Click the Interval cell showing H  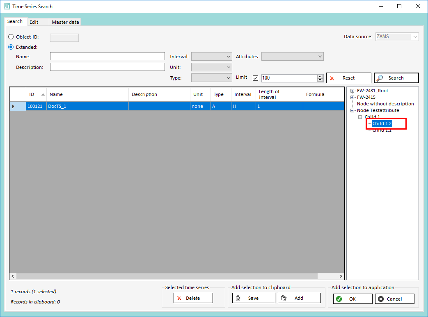pos(243,106)
